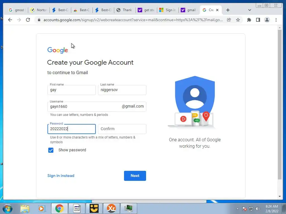Bookmark this page with the star icon

(238, 20)
